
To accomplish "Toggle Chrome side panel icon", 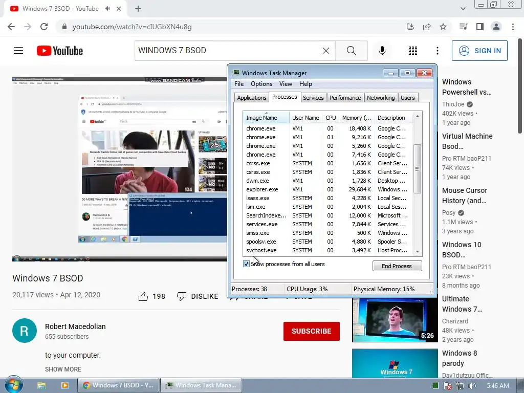I will point(480,27).
